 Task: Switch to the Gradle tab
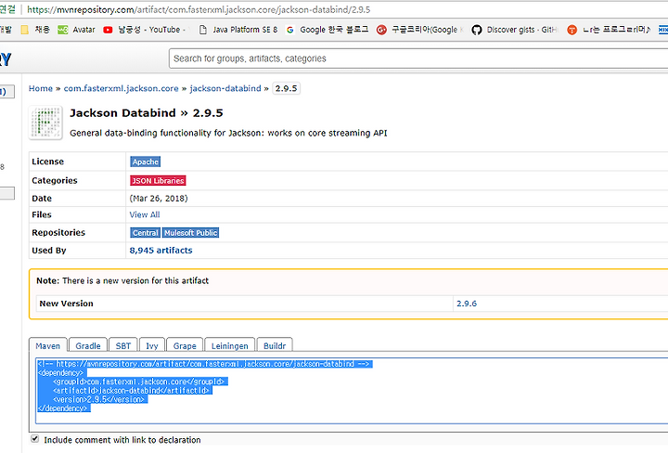(88, 345)
